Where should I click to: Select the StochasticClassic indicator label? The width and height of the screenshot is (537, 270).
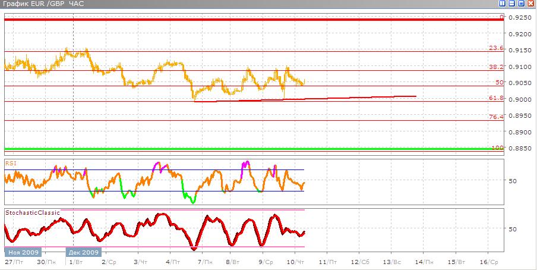32,212
